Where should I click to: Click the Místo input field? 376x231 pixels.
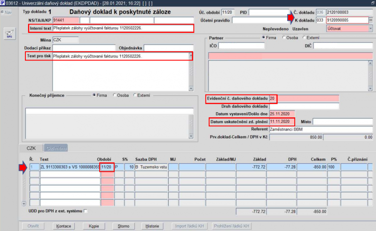click(x=343, y=122)
